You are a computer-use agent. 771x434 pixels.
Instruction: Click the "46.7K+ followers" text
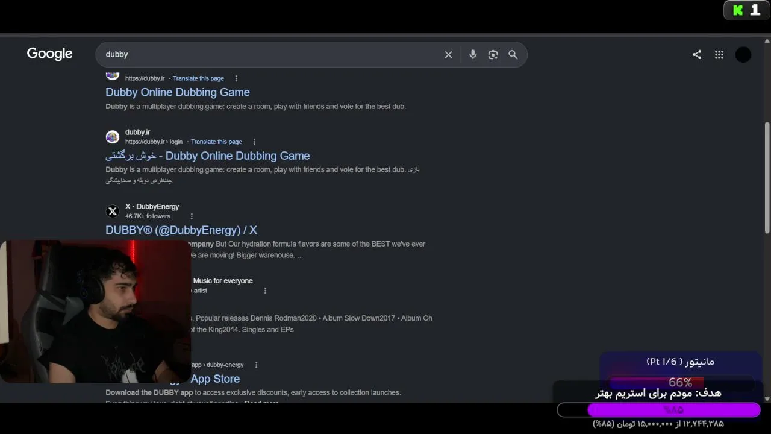coord(148,216)
